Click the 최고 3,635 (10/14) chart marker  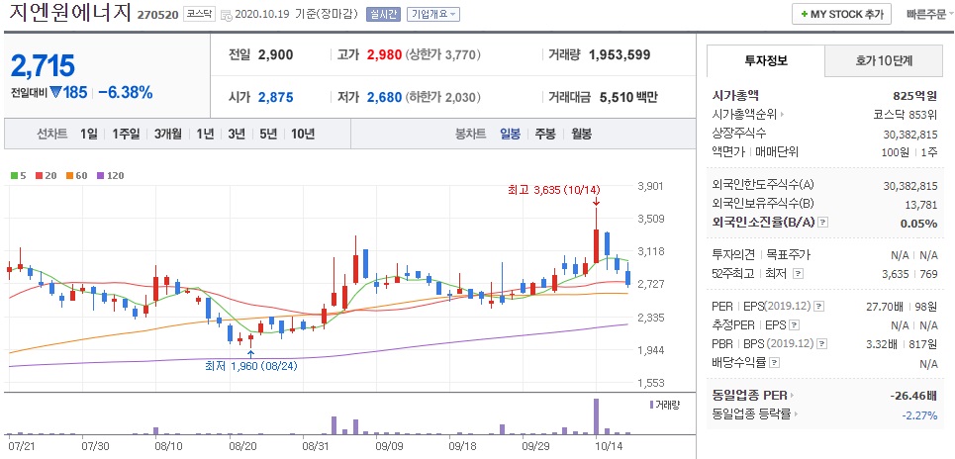[x=554, y=189]
